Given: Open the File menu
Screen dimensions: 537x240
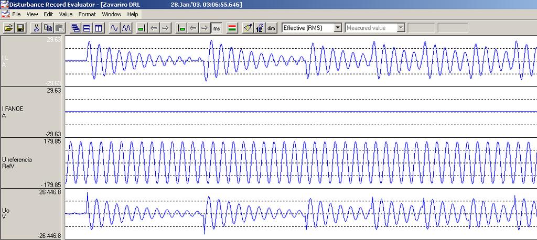Looking at the screenshot, I should point(16,14).
